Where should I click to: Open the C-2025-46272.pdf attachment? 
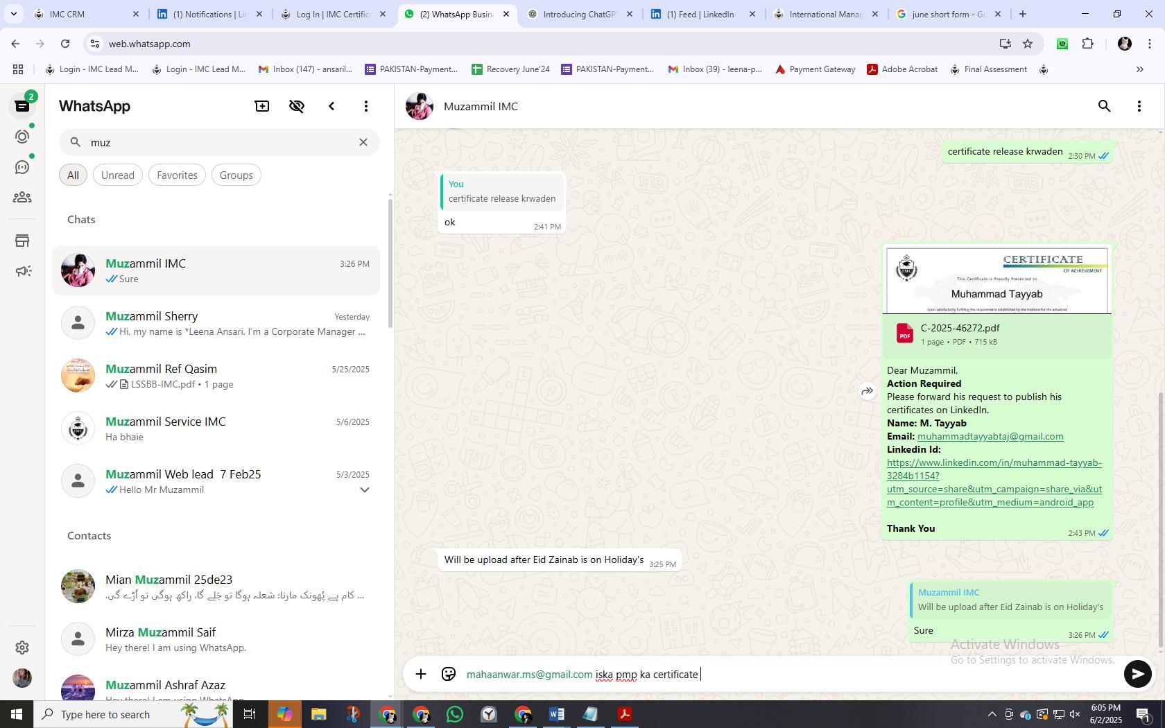[997, 335]
